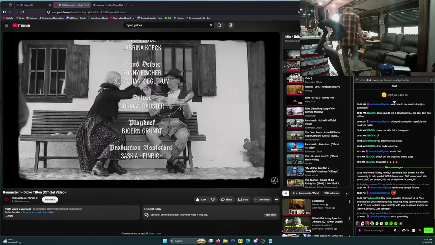Open the '(2) Home - Twitch' bookmark

76,18
